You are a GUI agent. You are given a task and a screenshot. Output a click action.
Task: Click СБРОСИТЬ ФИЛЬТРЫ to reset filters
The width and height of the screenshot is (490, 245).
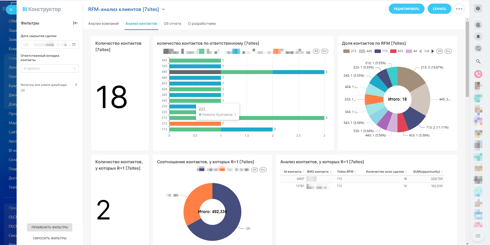50,238
